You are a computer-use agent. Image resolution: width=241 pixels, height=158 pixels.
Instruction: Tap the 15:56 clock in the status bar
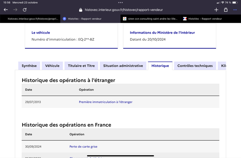[x=7, y=2]
